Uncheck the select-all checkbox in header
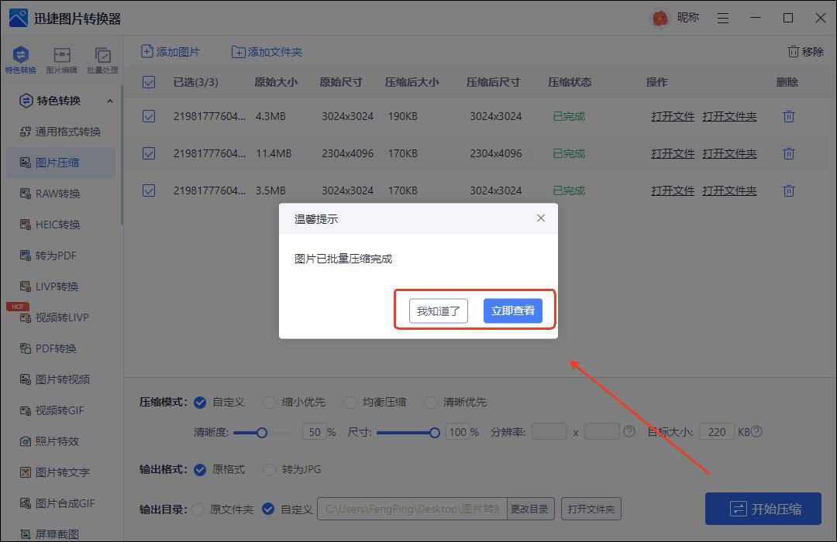This screenshot has height=542, width=837. coord(148,81)
